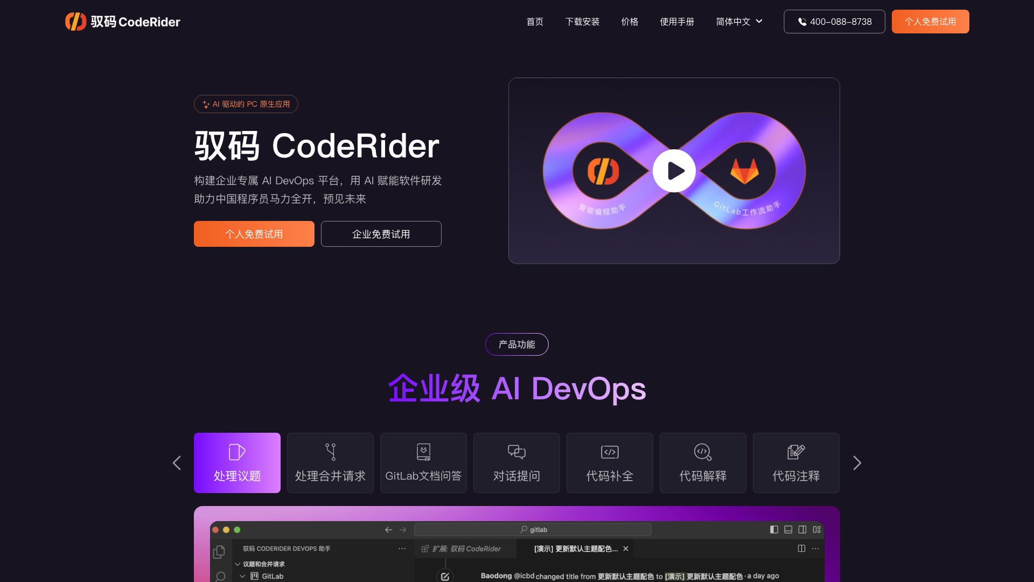Viewport: 1034px width, 582px height.
Task: Select the 处理合并请求 feature tab
Action: (330, 463)
